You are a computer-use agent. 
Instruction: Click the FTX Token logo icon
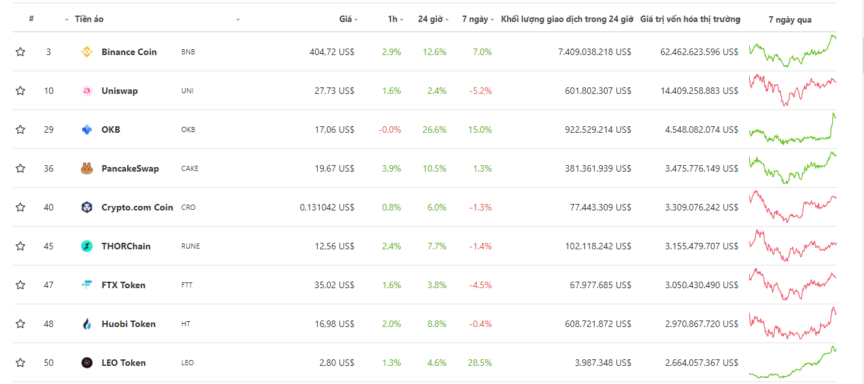point(87,285)
